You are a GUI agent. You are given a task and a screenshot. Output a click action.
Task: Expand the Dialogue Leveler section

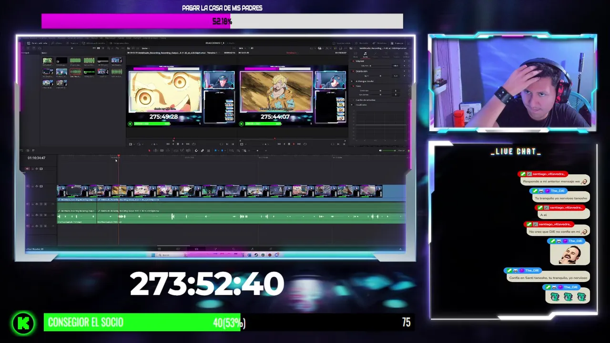click(365, 81)
